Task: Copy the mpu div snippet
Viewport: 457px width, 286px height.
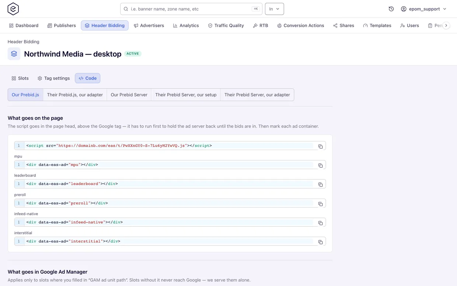Action: [x=320, y=165]
